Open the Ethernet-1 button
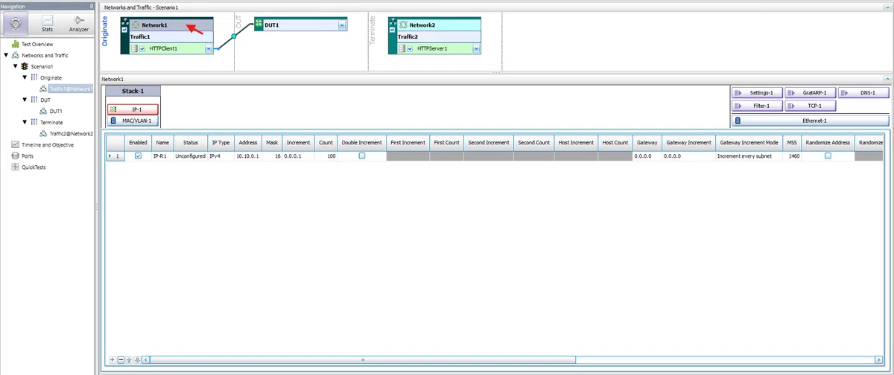Viewport: 894px width, 375px height. (x=810, y=121)
